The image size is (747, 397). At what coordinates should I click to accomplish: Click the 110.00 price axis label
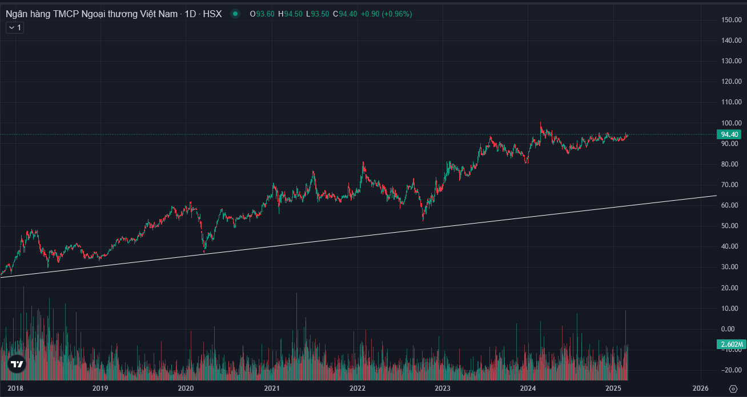coord(731,103)
